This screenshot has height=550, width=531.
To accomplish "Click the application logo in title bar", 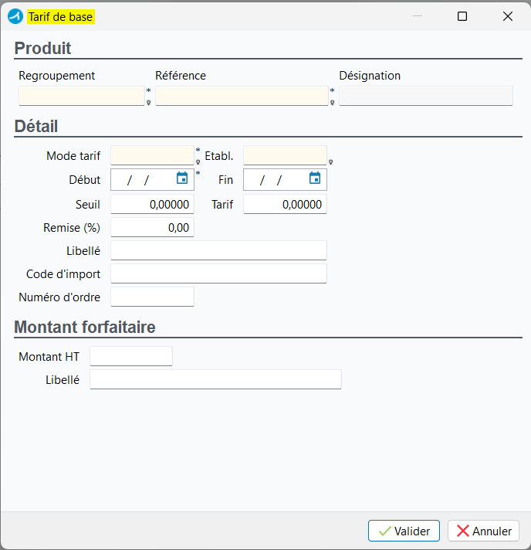I will point(15,16).
